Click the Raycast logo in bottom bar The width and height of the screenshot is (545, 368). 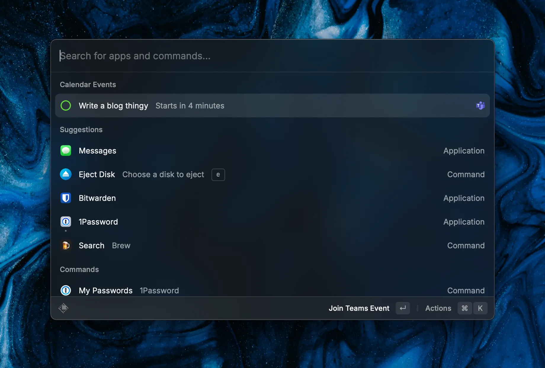point(63,308)
